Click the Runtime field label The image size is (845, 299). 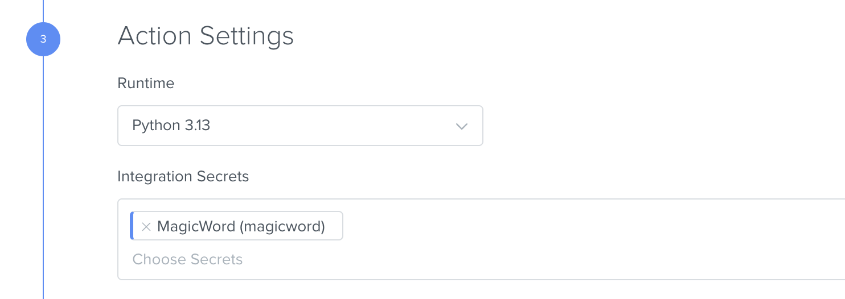tap(146, 84)
